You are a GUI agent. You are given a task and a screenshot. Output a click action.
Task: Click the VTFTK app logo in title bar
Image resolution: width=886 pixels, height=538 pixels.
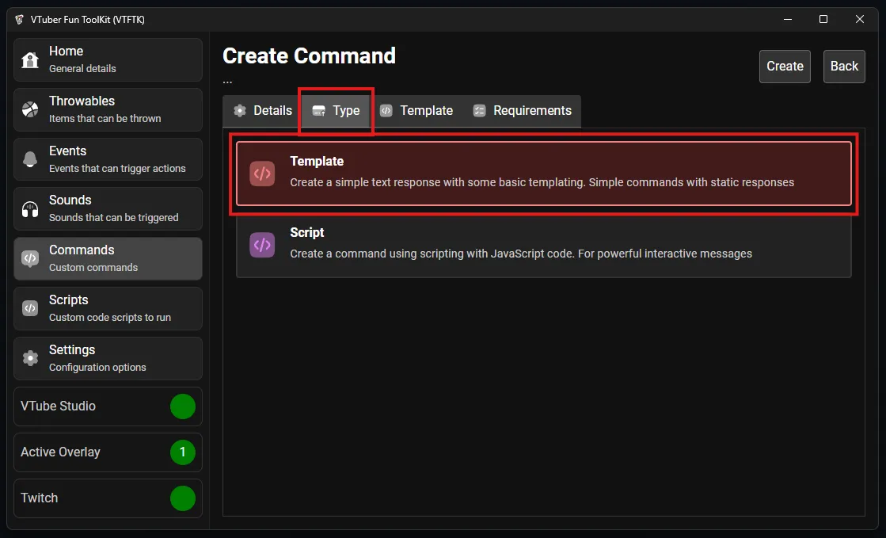pyautogui.click(x=20, y=19)
